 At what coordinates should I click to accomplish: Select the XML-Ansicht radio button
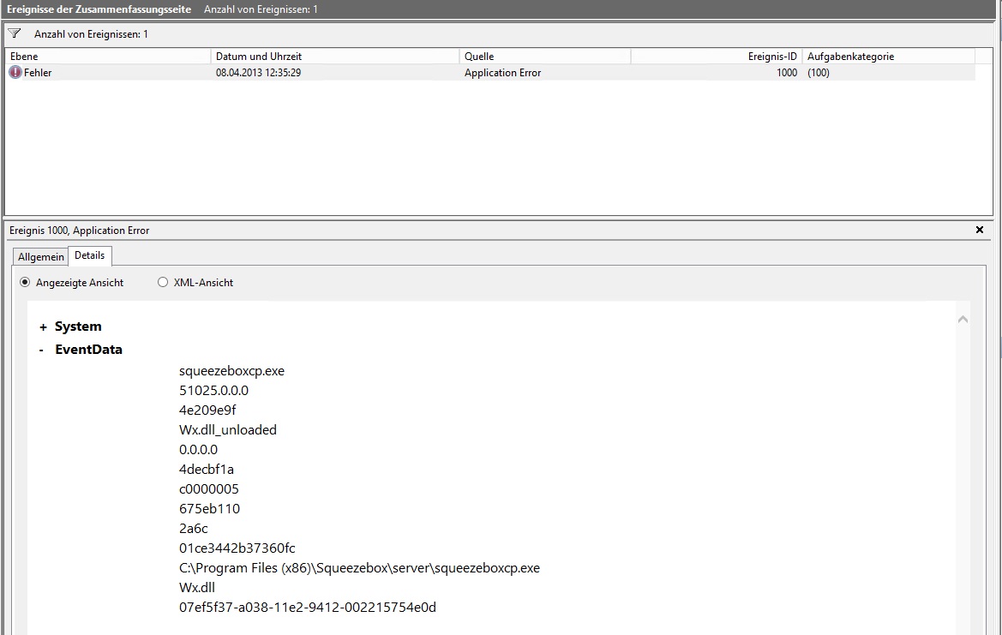[163, 283]
